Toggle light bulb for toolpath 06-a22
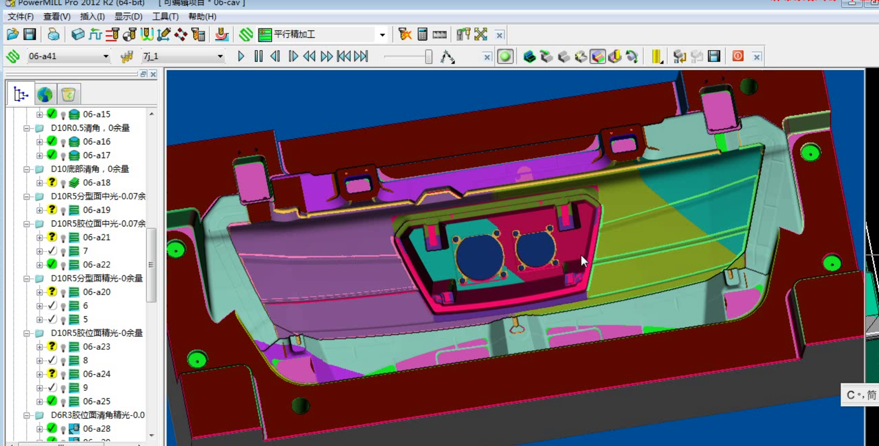 click(63, 265)
